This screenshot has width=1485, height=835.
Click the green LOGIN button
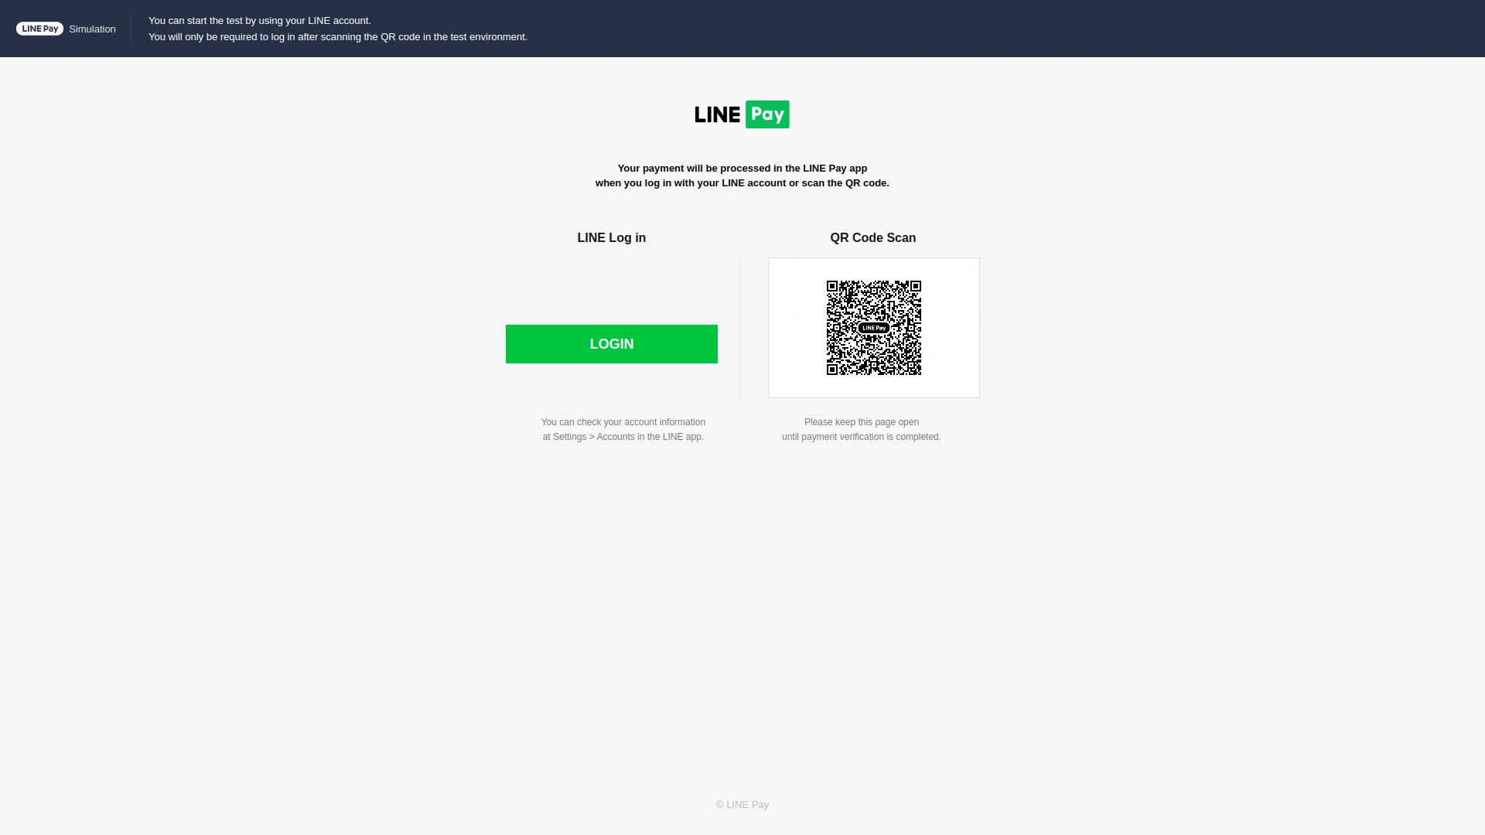[611, 344]
